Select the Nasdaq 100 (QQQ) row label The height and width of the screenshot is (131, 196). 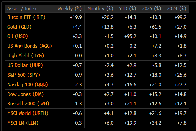[x=28, y=85]
